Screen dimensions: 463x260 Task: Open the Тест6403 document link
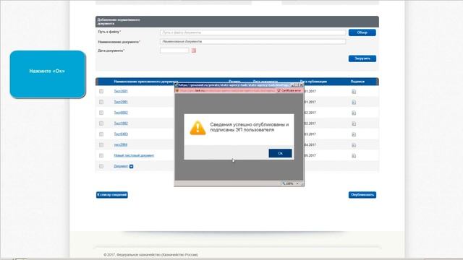[121, 134]
